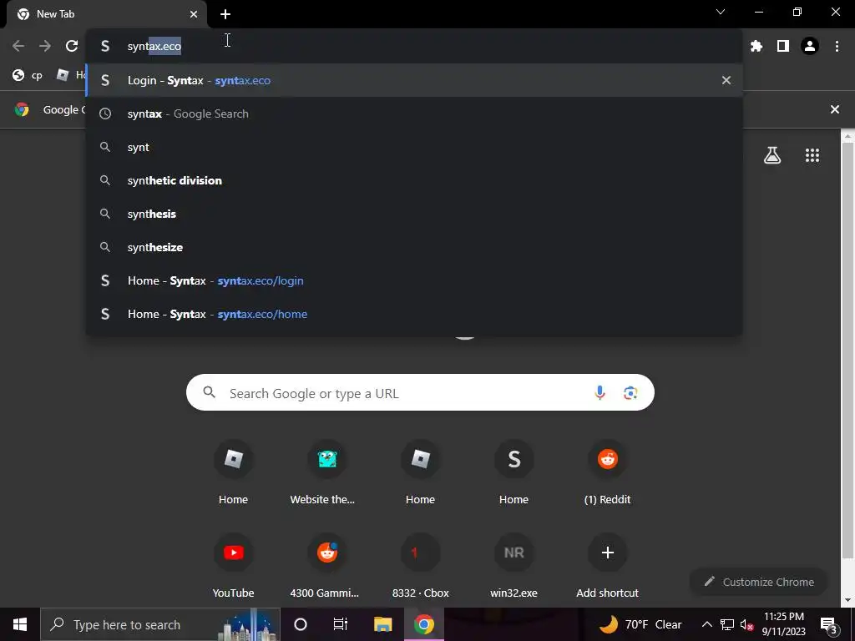Screen dimensions: 855x641
Task: Choose the 'synt' search suggestion
Action: click(x=414, y=147)
